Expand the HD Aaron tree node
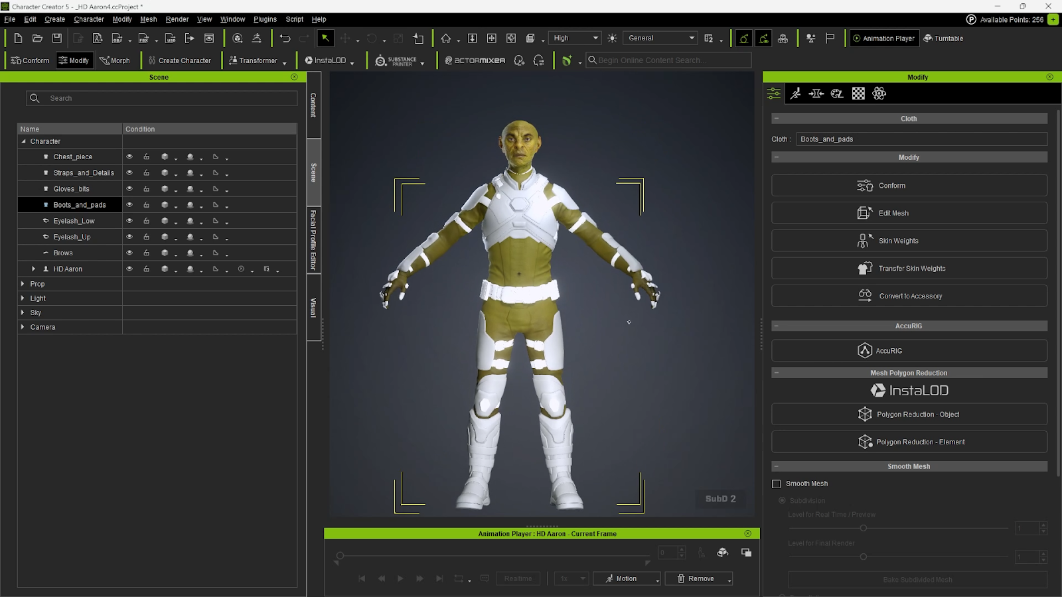The height and width of the screenshot is (597, 1062). (x=34, y=269)
